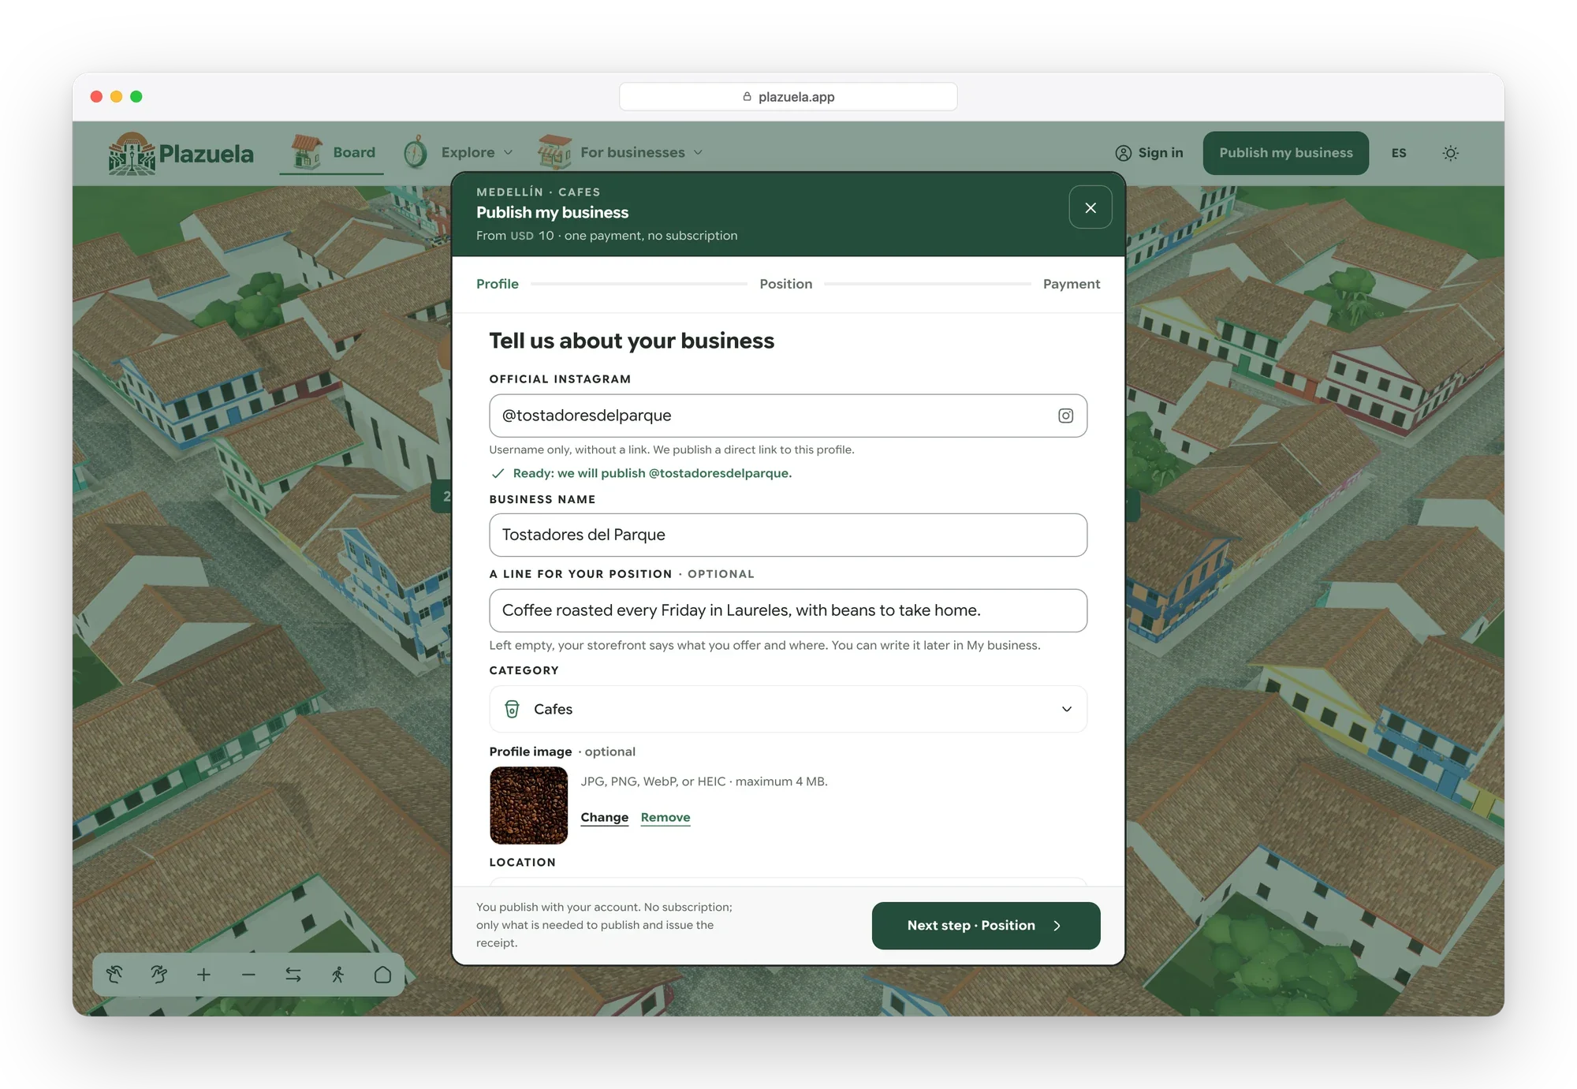Toggle the light theme sun icon

1450,153
